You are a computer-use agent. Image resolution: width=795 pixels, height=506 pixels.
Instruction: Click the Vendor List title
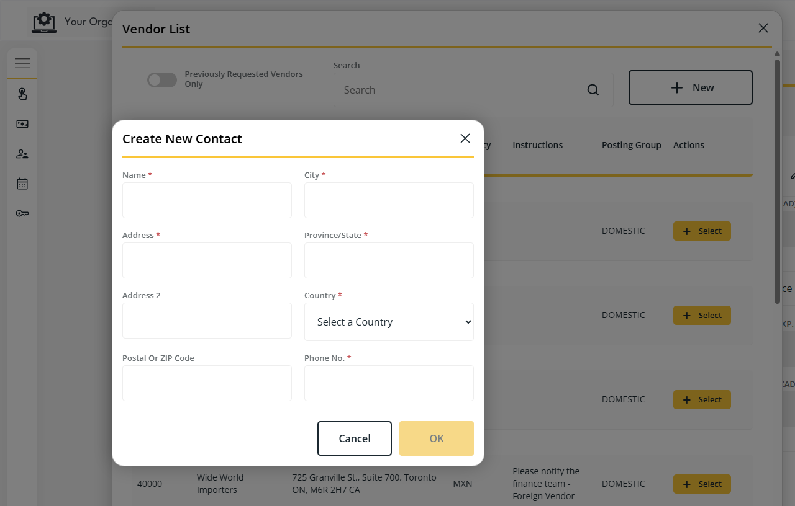[x=157, y=29]
